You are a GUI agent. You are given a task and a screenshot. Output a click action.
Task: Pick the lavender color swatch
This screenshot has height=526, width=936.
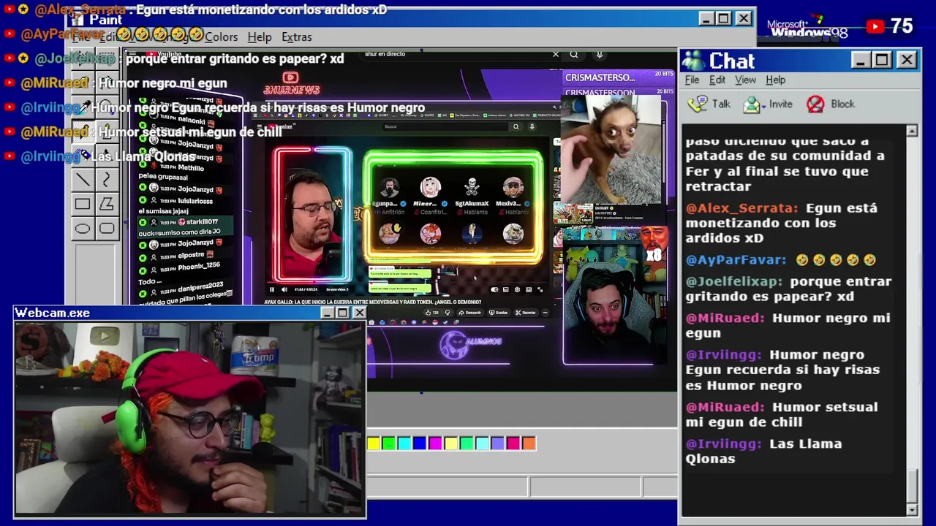497,443
